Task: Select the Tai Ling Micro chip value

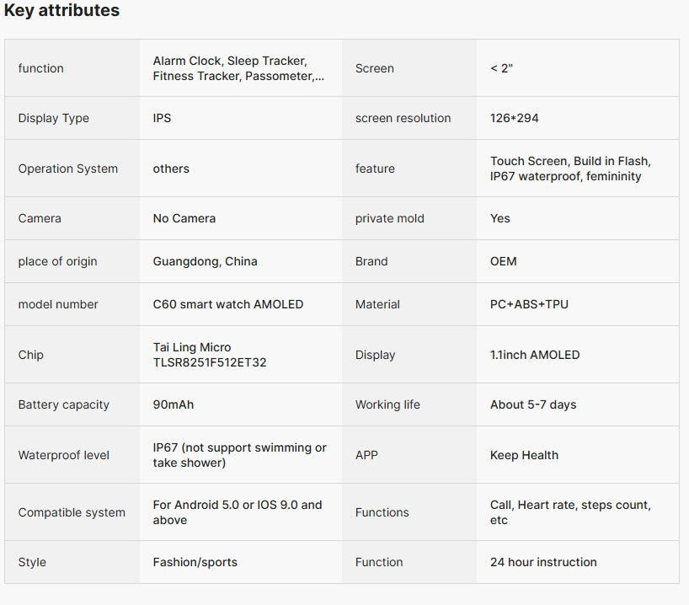Action: (209, 355)
